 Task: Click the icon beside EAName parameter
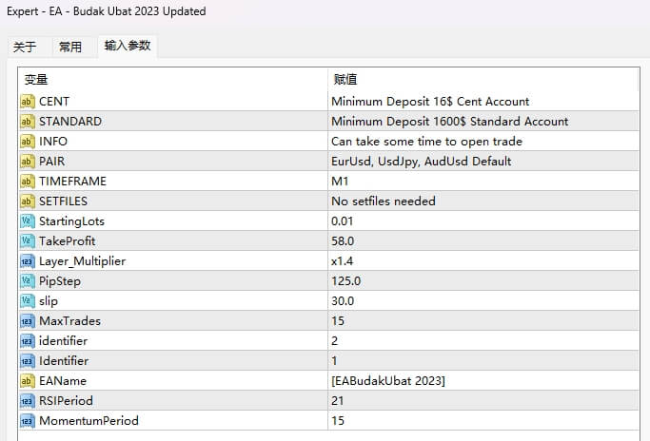point(27,381)
